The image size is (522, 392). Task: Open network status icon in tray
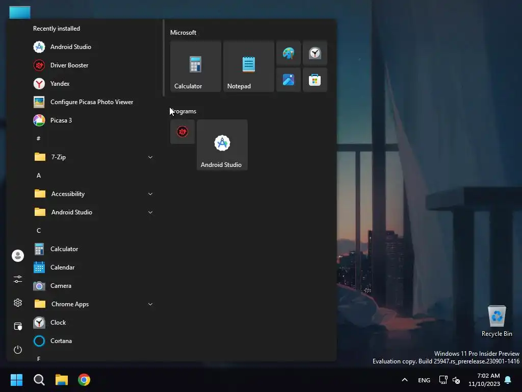pyautogui.click(x=443, y=380)
